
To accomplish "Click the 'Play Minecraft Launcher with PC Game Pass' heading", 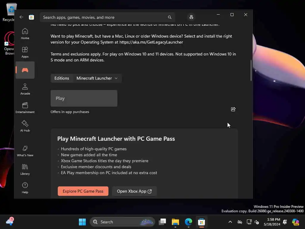I will click(116, 139).
